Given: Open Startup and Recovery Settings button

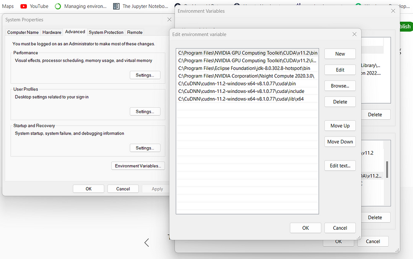Looking at the screenshot, I should [x=145, y=148].
